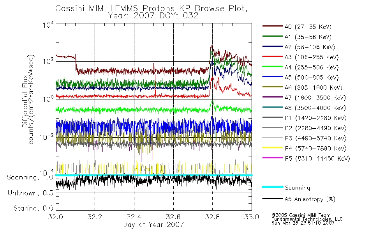Click the A1 (35-56 KeV) legend label
370x234 pixels.
pyautogui.click(x=308, y=37)
